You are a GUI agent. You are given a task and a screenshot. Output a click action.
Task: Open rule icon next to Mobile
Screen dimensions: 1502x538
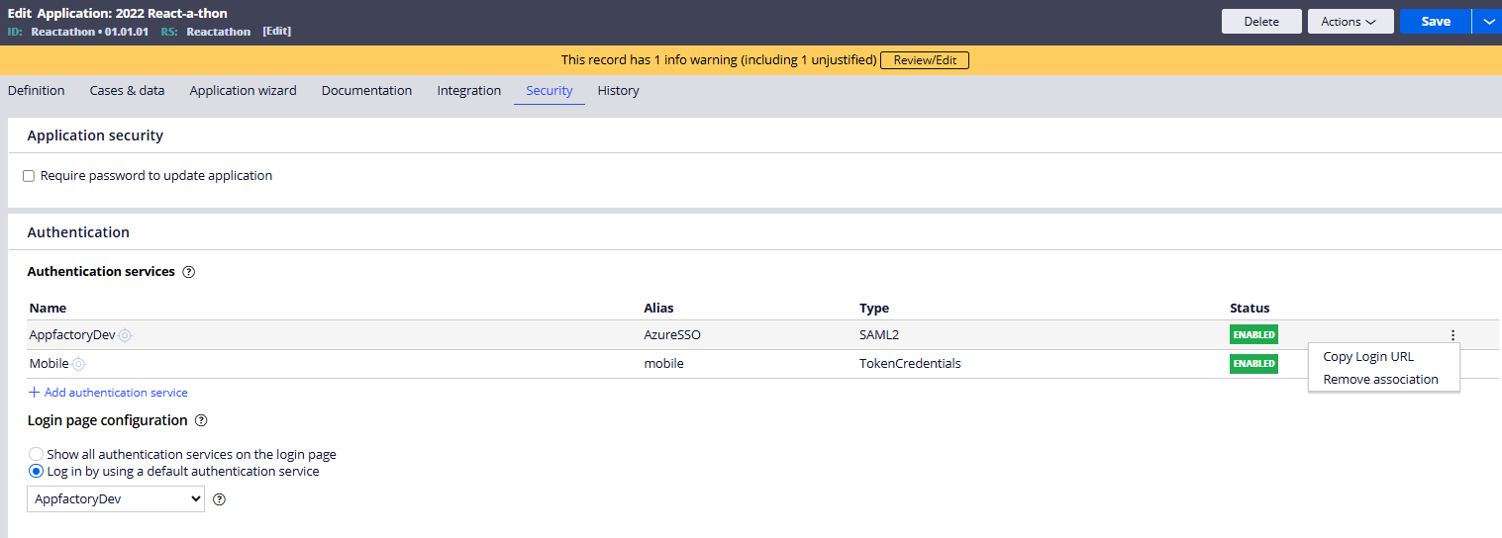(78, 364)
